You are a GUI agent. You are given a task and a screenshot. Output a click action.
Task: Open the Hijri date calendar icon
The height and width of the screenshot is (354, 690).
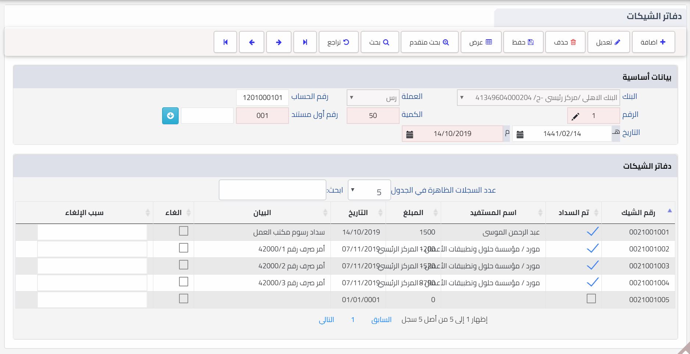click(x=520, y=135)
